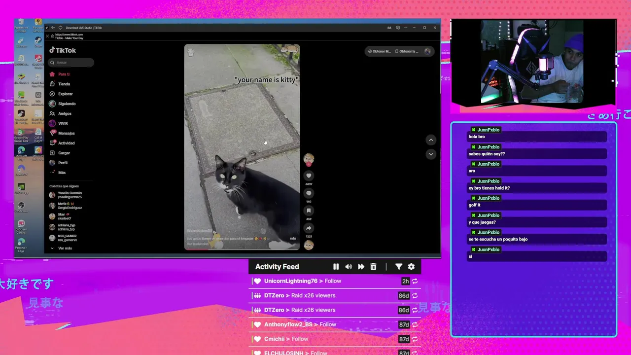Click Cargar upload option
631x355 pixels.
(x=60, y=153)
